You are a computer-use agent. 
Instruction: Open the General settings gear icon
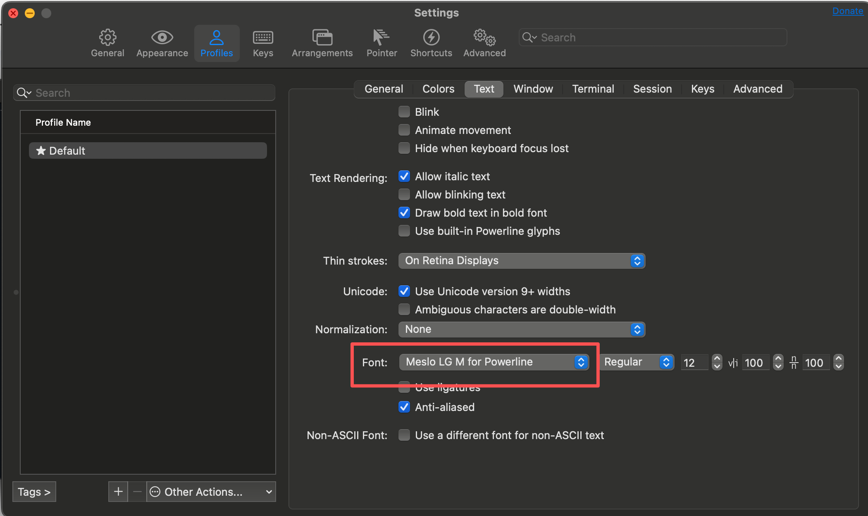(x=107, y=38)
